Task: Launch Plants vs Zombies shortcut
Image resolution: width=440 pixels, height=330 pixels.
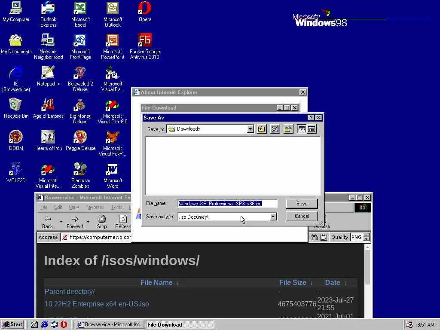Action: (80, 175)
